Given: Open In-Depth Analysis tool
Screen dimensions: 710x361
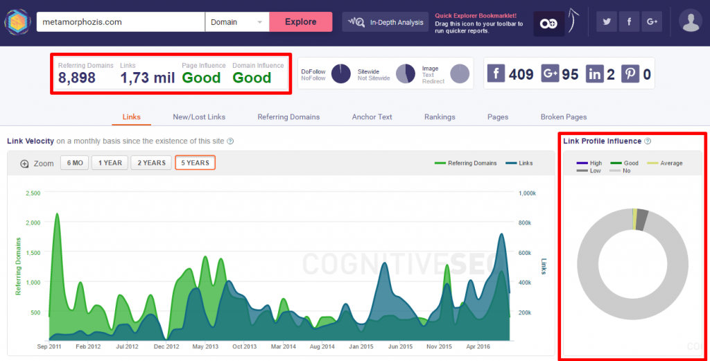Looking at the screenshot, I should click(x=386, y=21).
